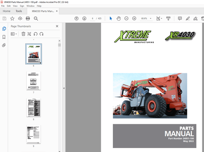This screenshot has height=152, width=204.
Task: Click the '425' total pages text
Action: pos(100,18)
